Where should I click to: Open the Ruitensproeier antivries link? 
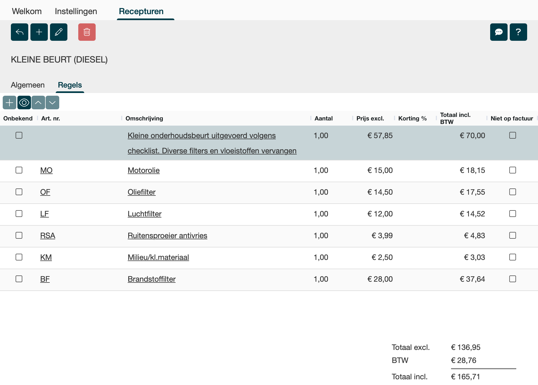coord(167,235)
